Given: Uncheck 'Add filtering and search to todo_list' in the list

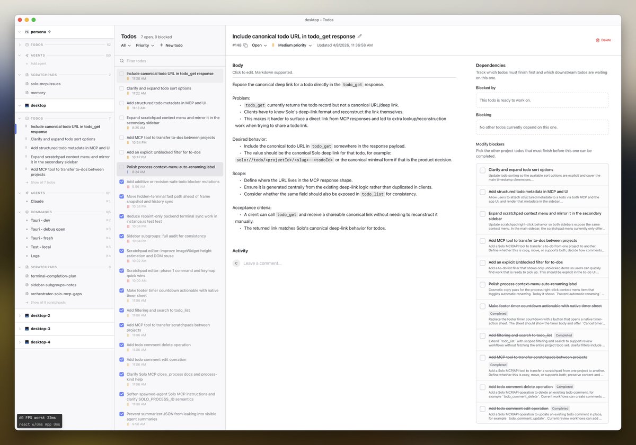Looking at the screenshot, I should [122, 310].
